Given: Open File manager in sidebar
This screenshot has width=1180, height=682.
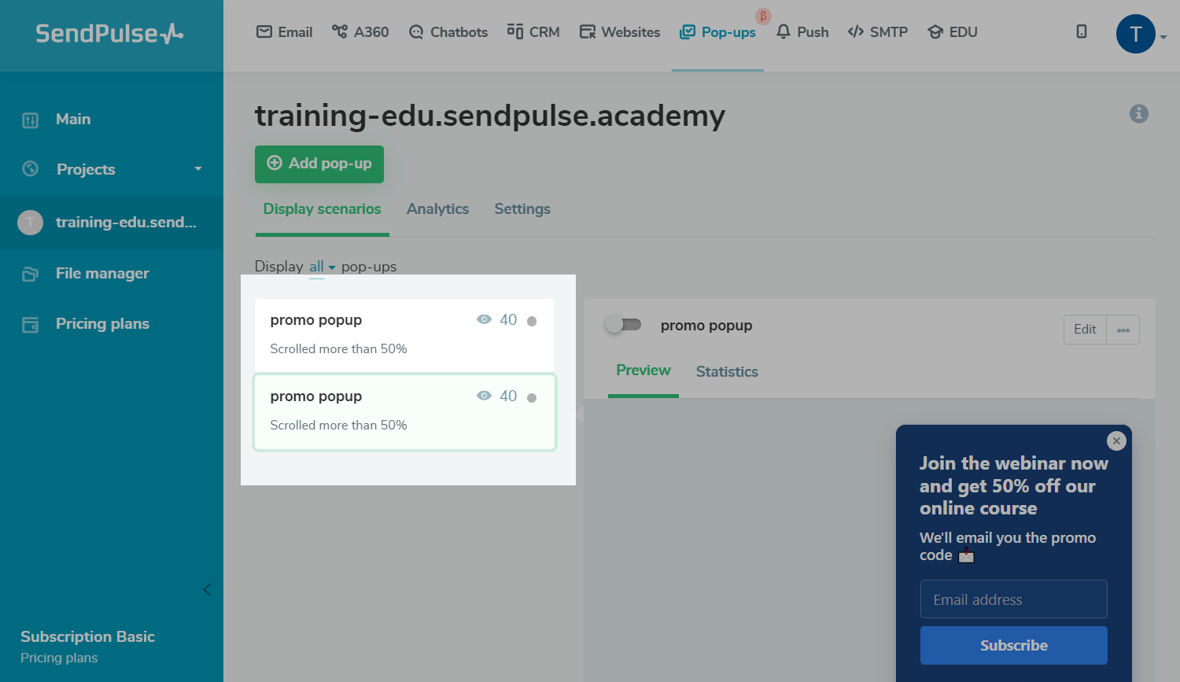Looking at the screenshot, I should tap(102, 274).
